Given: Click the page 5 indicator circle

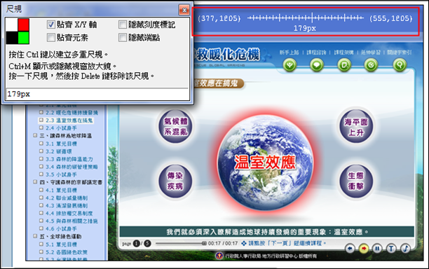Looking at the screenshot, I should coord(147,243).
